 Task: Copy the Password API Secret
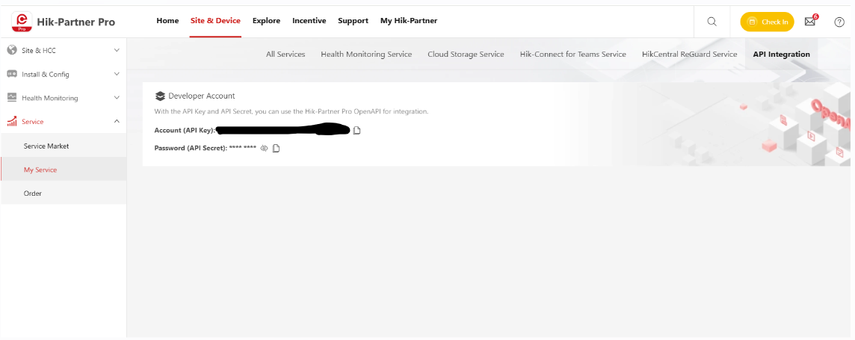(277, 148)
